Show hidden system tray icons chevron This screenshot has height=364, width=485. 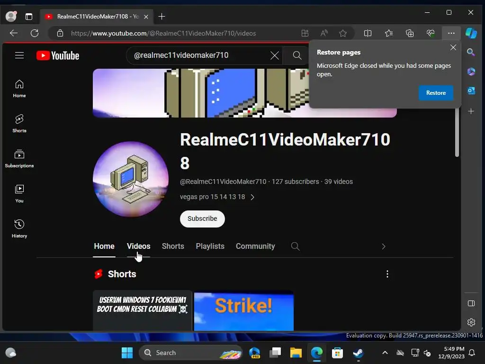coord(385,353)
